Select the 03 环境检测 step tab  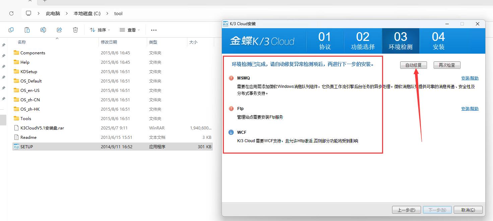(400, 41)
